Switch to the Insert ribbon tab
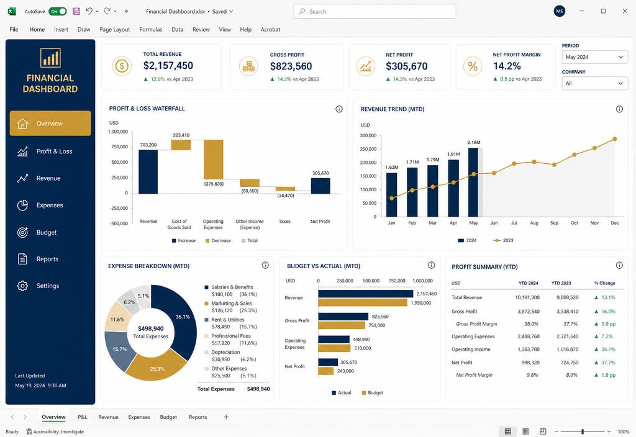 (x=61, y=29)
